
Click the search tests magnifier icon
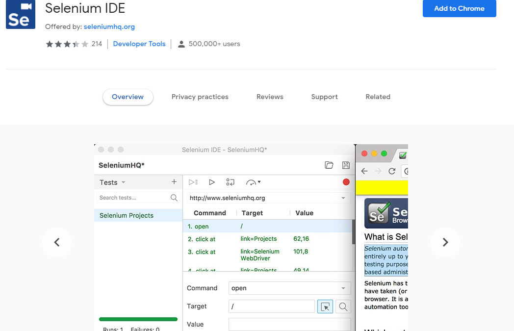click(174, 198)
